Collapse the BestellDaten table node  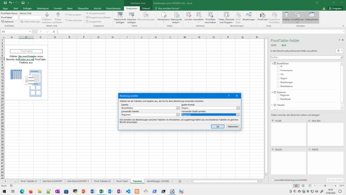272,63
